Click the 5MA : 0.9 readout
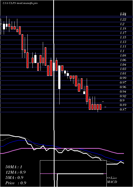Image resolution: width=133 pixels, height=187 pixels. click(14, 178)
